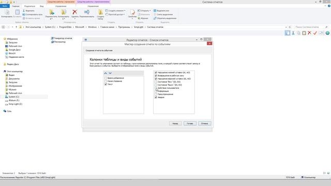
Task: Switch to large icons view in status bar
Action: click(328, 173)
